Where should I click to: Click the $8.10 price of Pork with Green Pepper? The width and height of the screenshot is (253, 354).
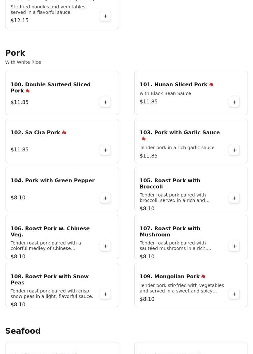(18, 198)
